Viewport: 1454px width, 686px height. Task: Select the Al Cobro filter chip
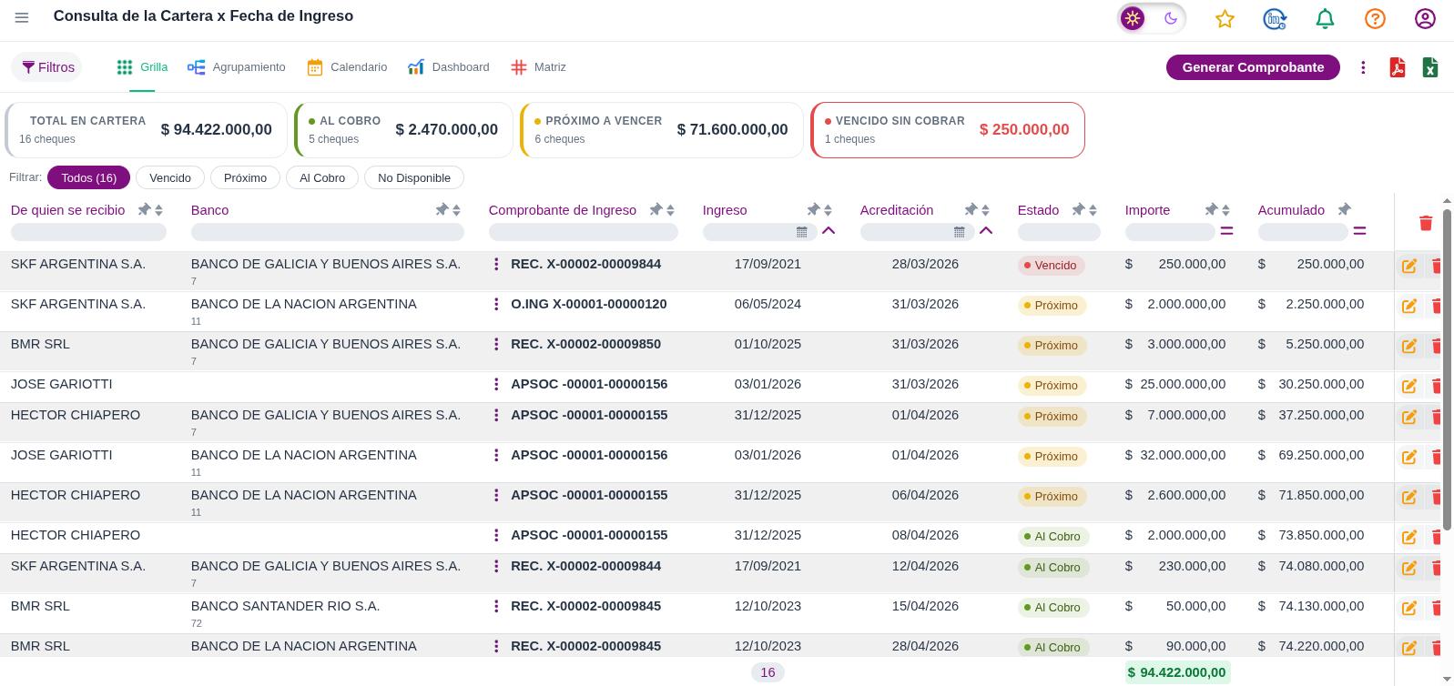(322, 177)
